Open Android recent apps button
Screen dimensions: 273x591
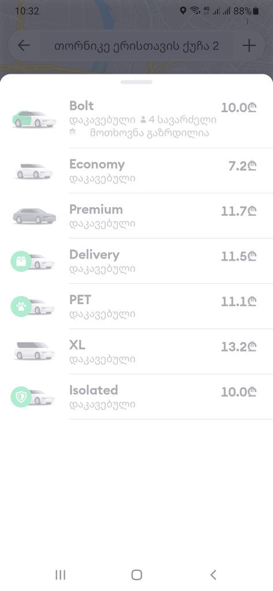(x=61, y=575)
